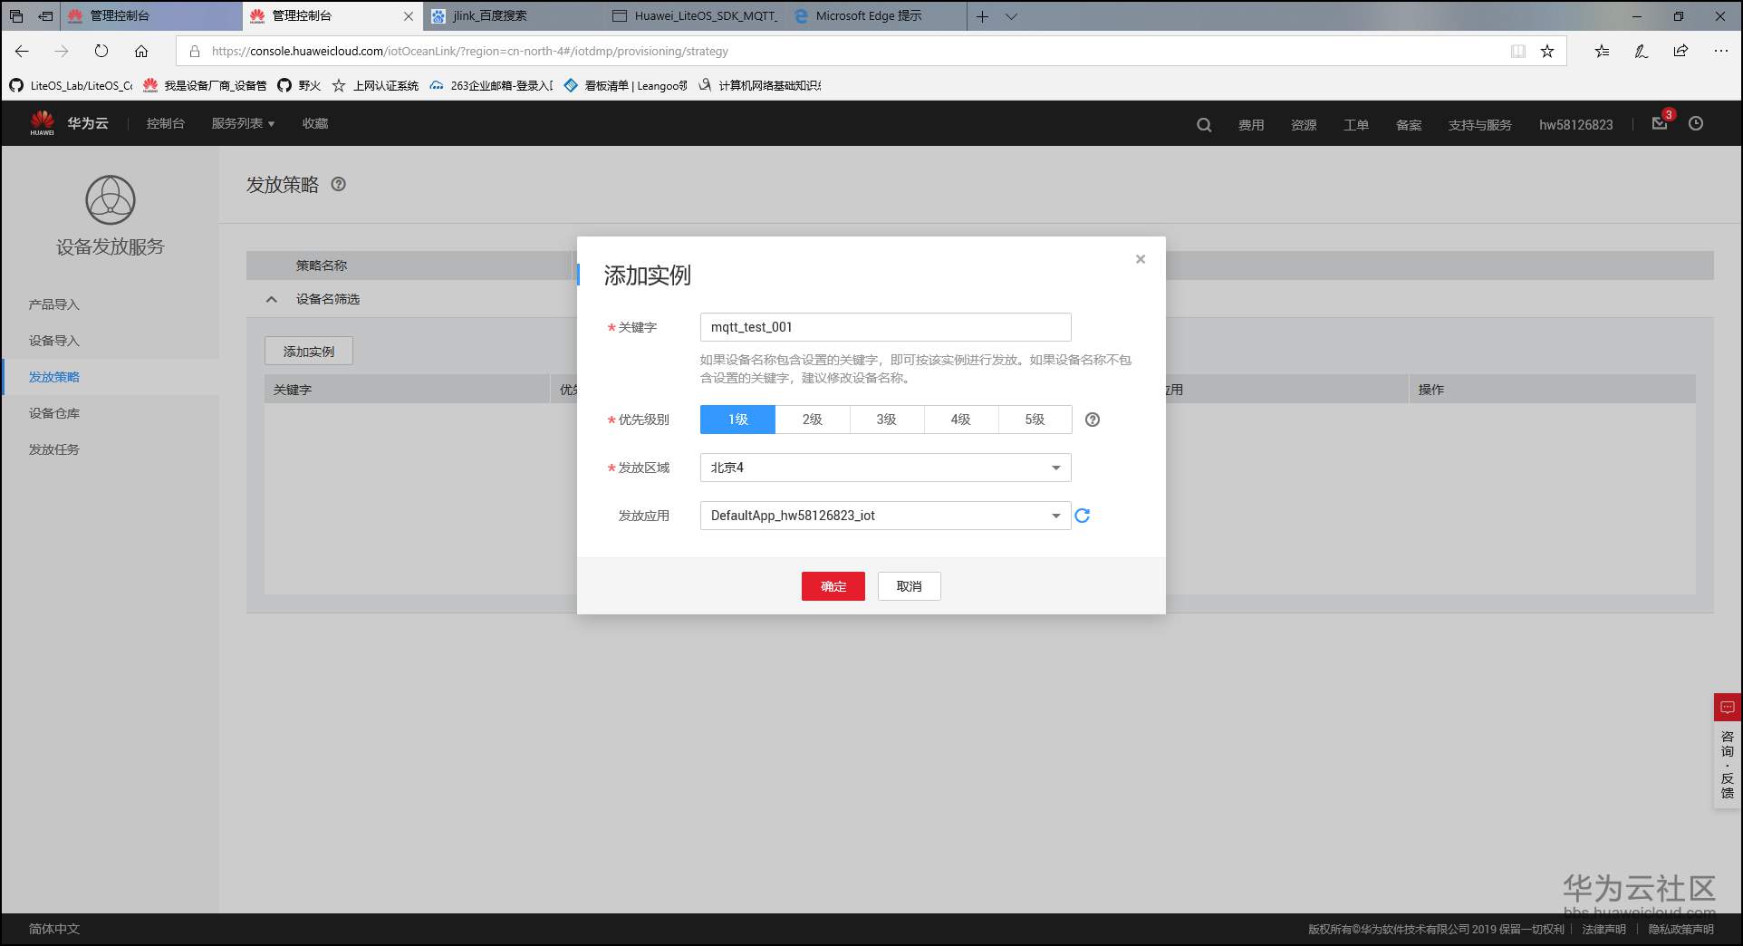
Task: Expand the 服务列表 menu
Action: tap(243, 123)
